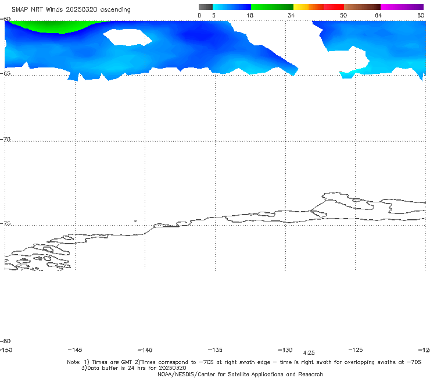Click the title 'SMAP NRT Winds 20250320 ascending'
This screenshot has height=378, width=430.
pos(71,9)
